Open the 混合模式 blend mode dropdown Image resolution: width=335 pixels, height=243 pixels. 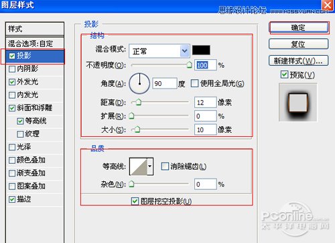coord(159,51)
